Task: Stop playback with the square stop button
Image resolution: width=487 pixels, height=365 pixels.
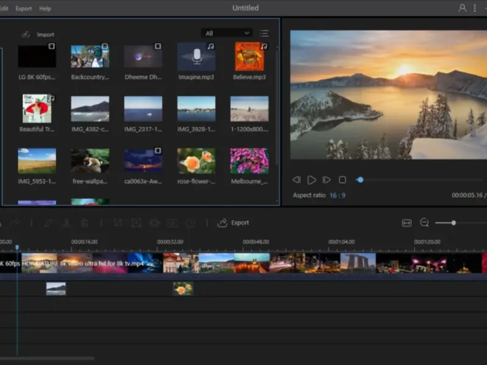Action: pos(342,180)
